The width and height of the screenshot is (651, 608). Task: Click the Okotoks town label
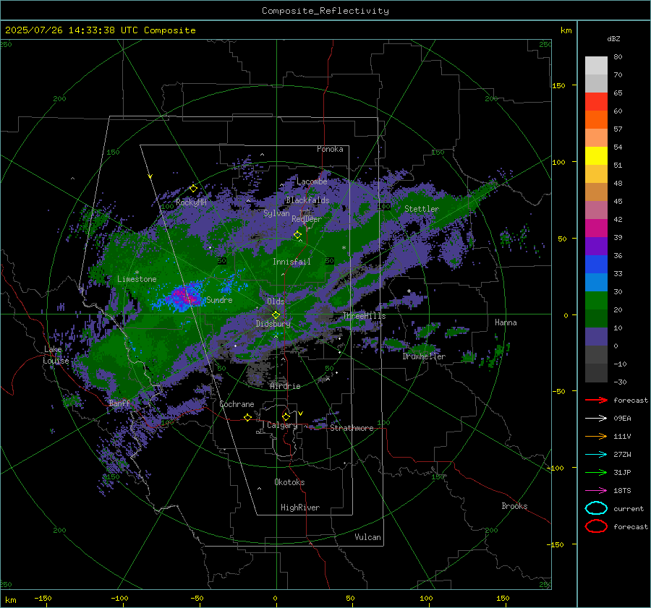click(289, 482)
